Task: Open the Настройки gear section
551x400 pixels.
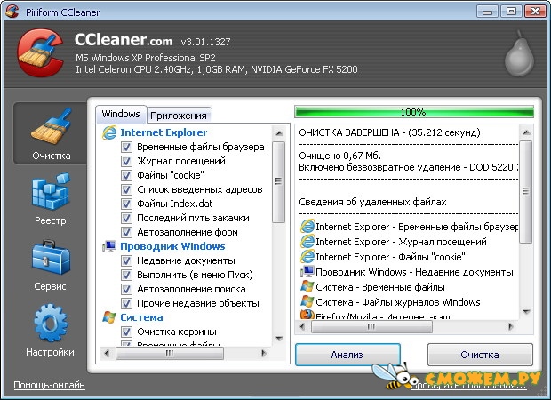Action: coord(51,331)
